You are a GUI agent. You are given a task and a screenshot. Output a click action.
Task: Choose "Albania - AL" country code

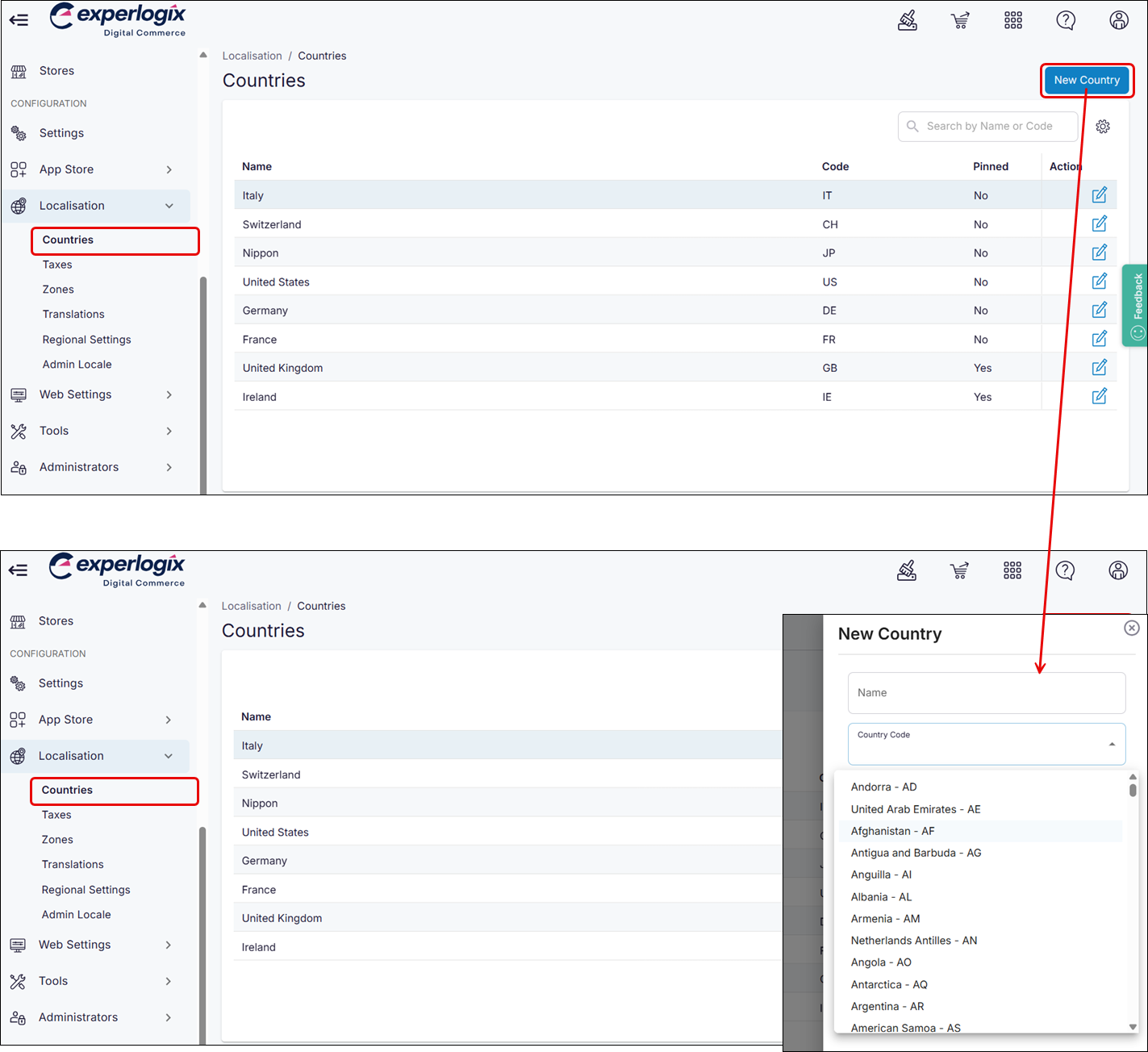881,897
